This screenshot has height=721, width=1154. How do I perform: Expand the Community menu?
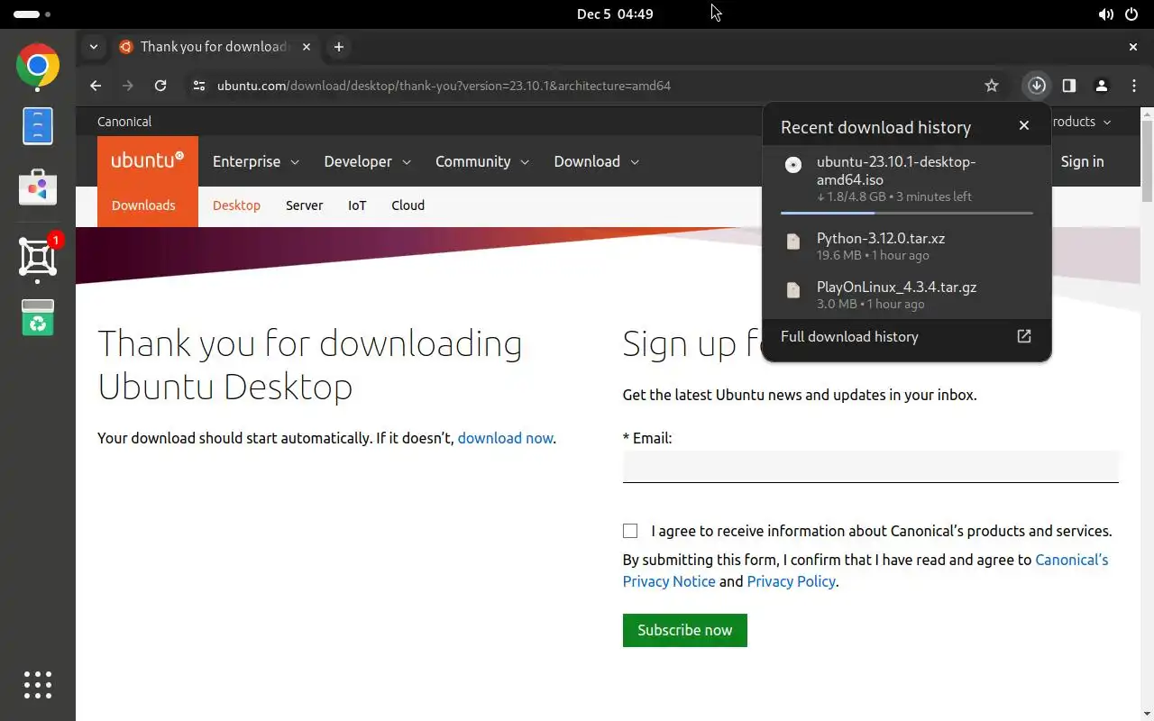481,161
